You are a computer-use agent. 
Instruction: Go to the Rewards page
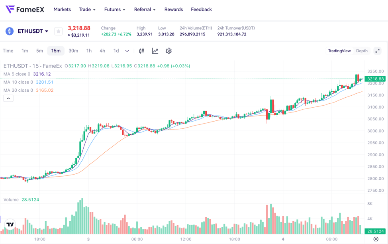click(x=173, y=10)
